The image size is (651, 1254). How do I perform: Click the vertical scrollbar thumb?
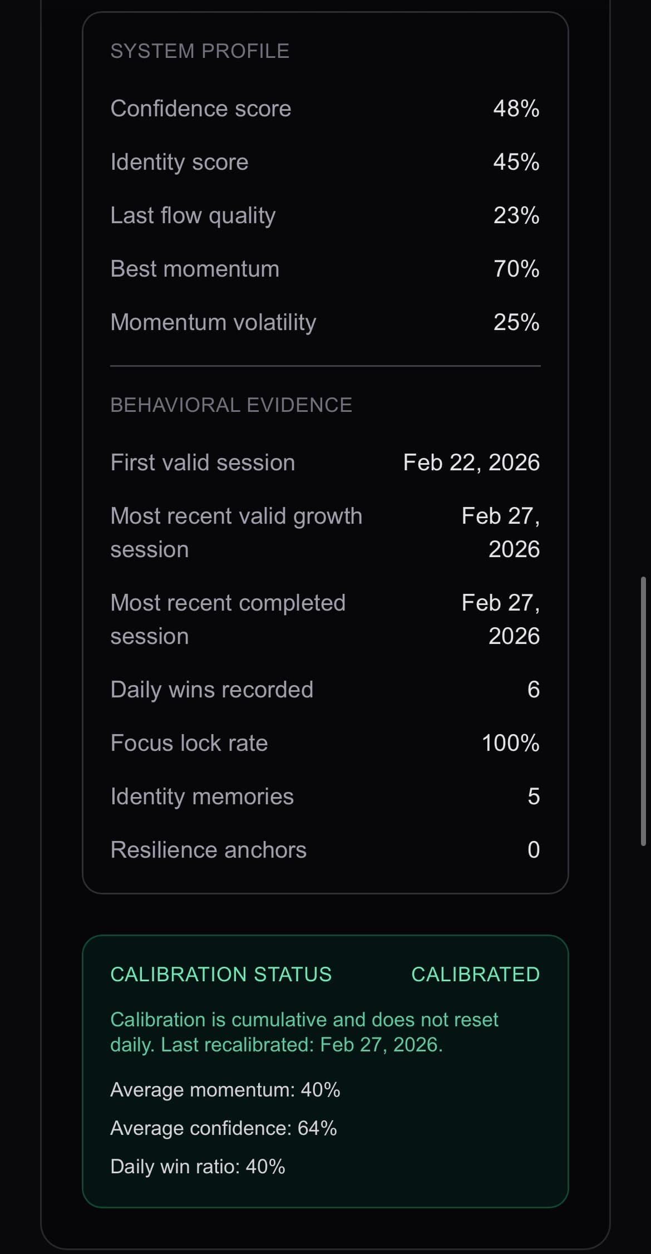[x=643, y=711]
